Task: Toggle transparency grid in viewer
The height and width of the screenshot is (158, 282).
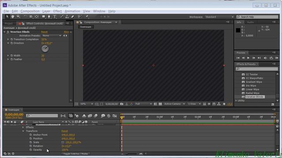Action: [160, 104]
